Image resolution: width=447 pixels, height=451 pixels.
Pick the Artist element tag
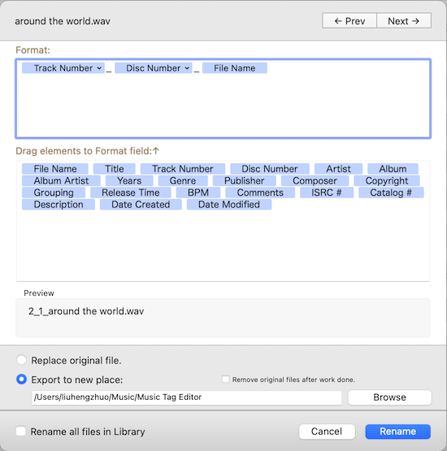339,168
